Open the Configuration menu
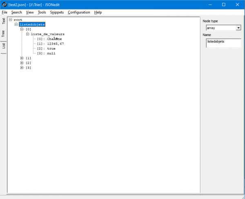 point(79,12)
